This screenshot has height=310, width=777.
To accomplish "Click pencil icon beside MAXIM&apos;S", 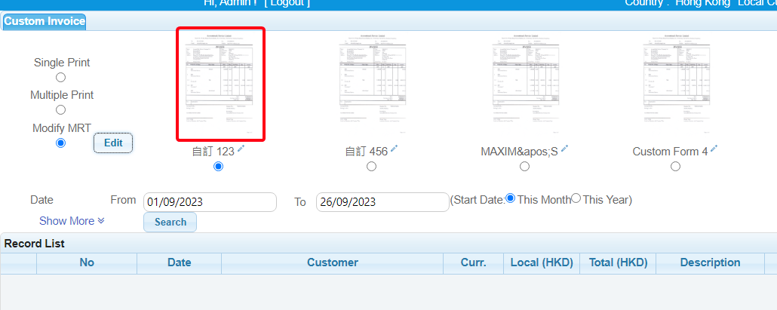I will (564, 149).
